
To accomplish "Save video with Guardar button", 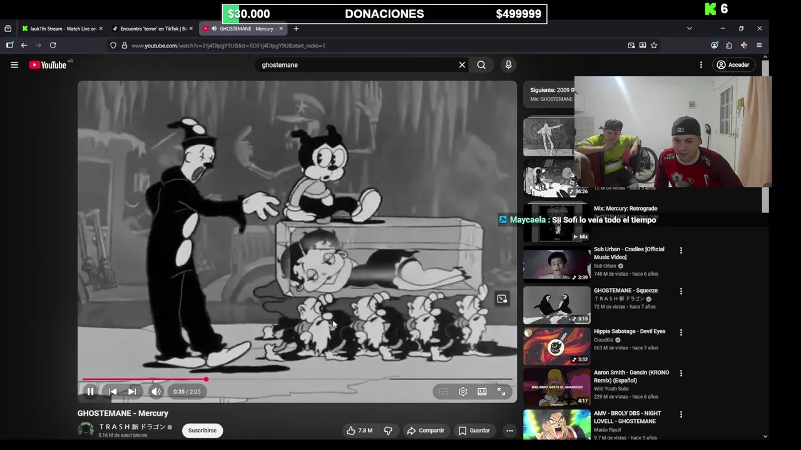I will click(474, 431).
